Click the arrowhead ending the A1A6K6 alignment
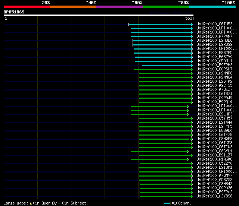This screenshot has width=239, height=206. coord(188,160)
